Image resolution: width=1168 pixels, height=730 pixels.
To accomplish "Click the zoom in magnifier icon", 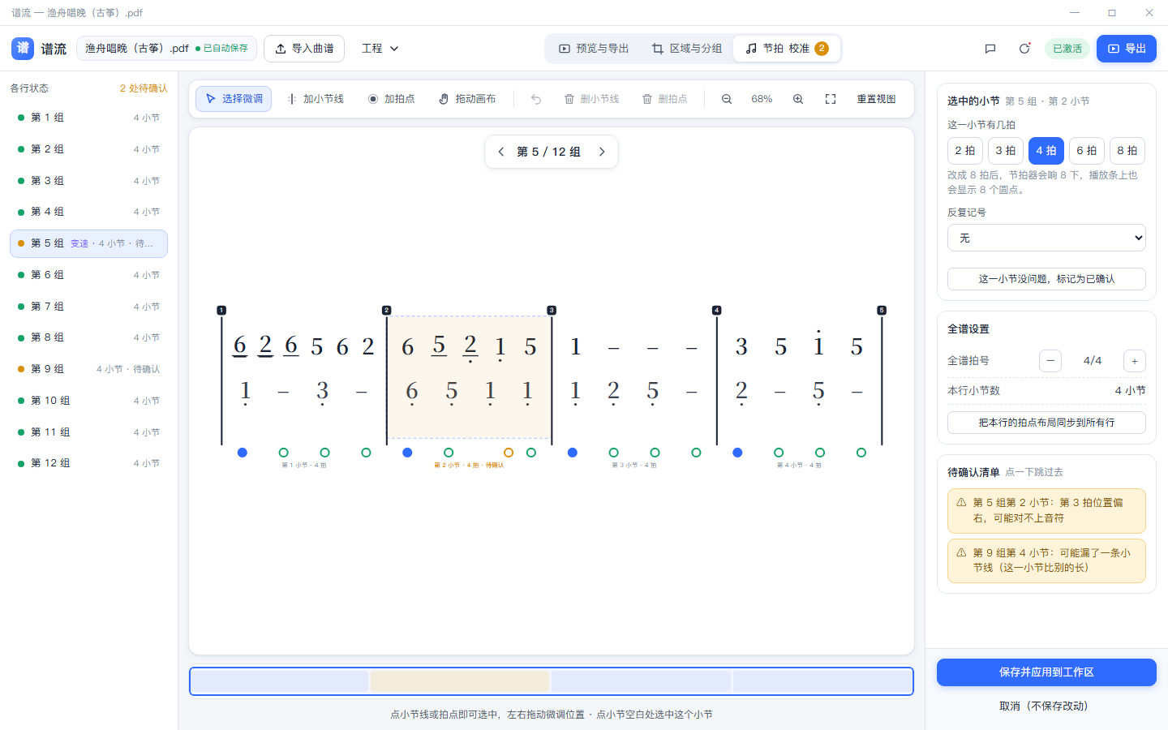I will [x=798, y=99].
